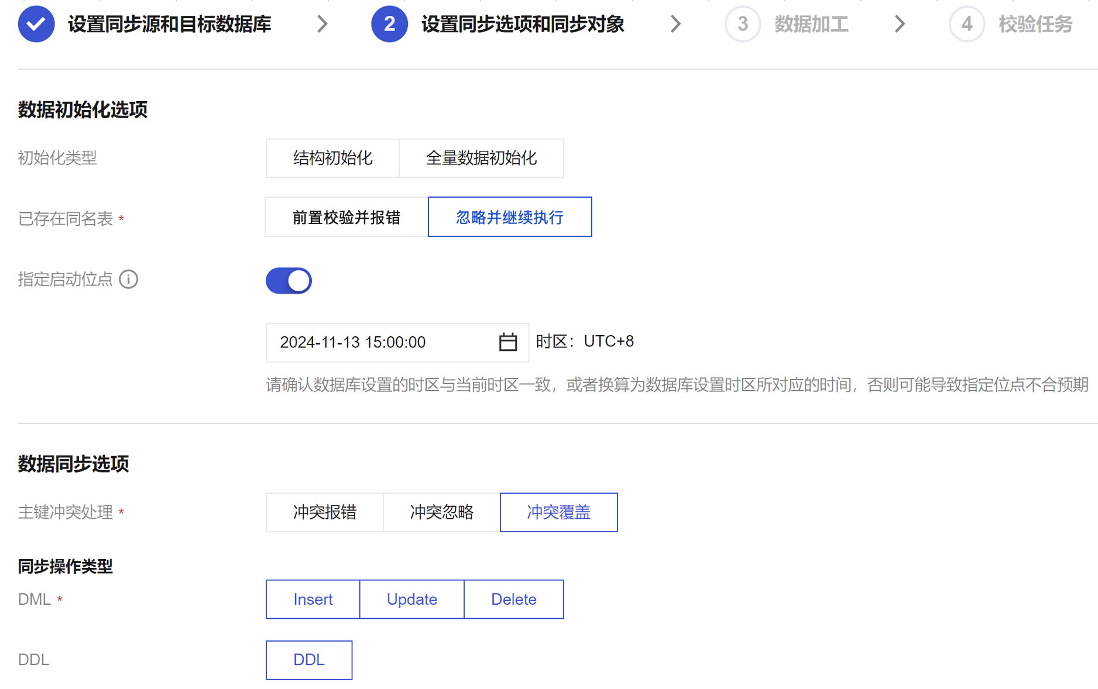Open the calendar icon in the date field

point(507,342)
